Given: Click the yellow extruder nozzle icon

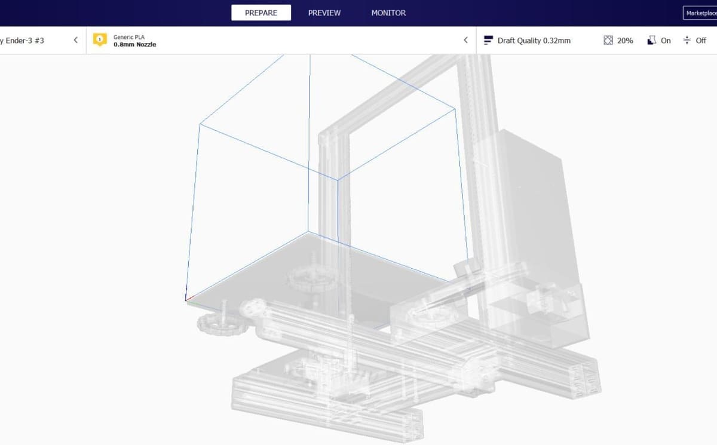Looking at the screenshot, I should (100, 40).
